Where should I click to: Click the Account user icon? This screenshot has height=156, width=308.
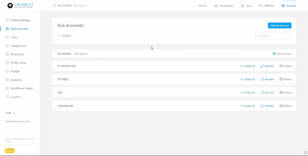tap(283, 6)
